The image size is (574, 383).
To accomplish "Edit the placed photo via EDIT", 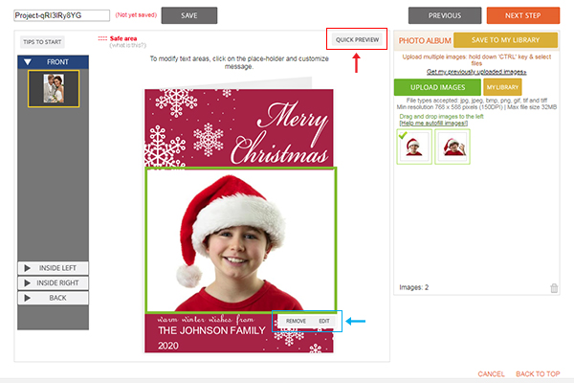I will [x=324, y=321].
